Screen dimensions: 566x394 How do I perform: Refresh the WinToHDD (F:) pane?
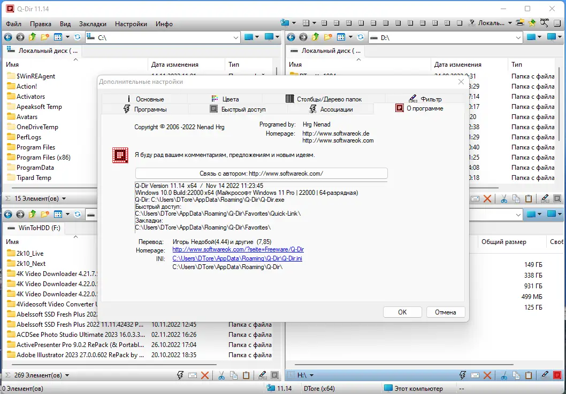(78, 214)
